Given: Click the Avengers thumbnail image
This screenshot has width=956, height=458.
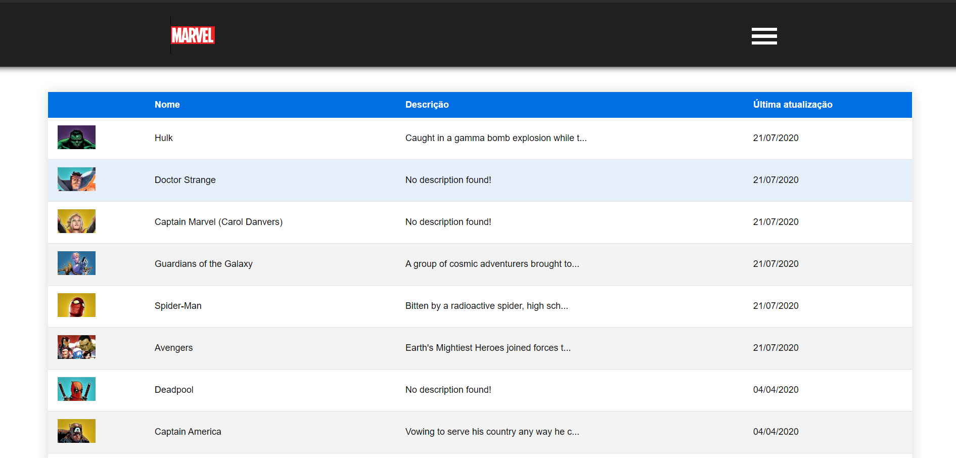Looking at the screenshot, I should pyautogui.click(x=76, y=347).
